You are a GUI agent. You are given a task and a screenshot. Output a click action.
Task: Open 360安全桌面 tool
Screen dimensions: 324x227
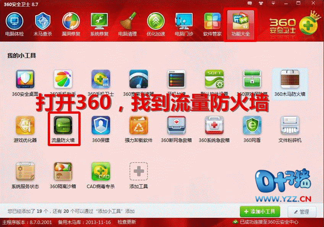tap(25, 83)
